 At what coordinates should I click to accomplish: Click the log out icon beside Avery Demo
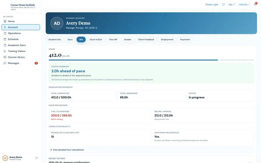tap(37, 158)
